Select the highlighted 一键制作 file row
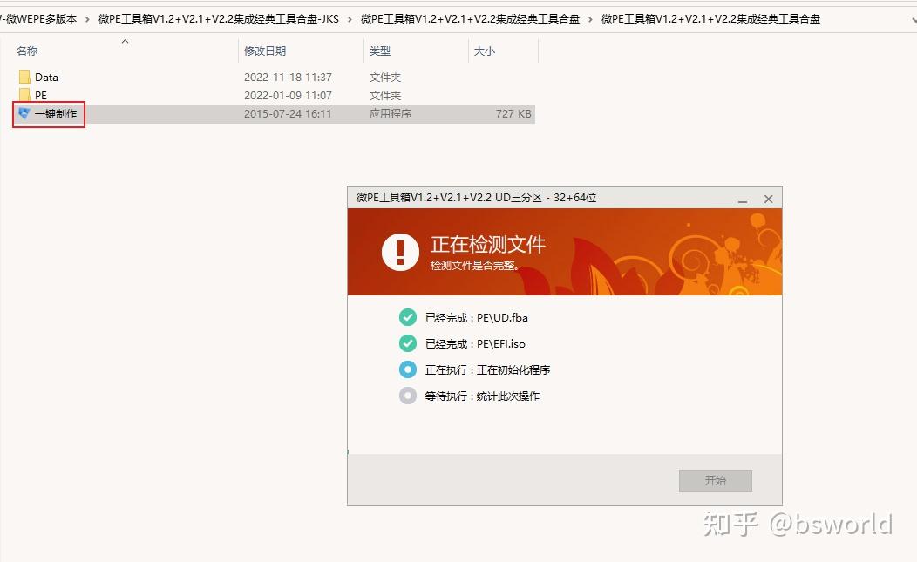This screenshot has width=917, height=562. tap(57, 114)
